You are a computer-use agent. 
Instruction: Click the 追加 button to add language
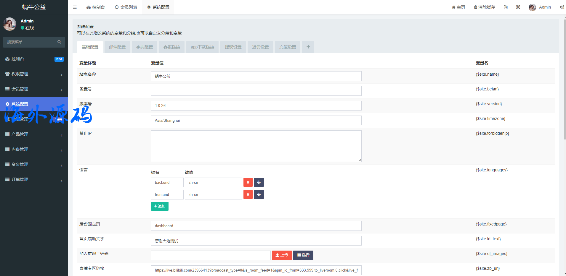(x=160, y=206)
